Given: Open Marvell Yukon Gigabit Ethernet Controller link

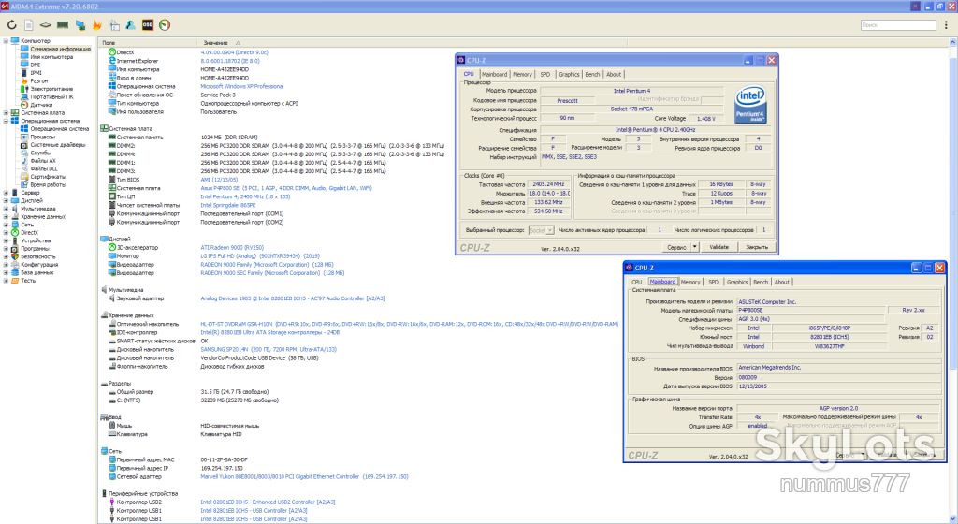Looking at the screenshot, I should [x=304, y=476].
